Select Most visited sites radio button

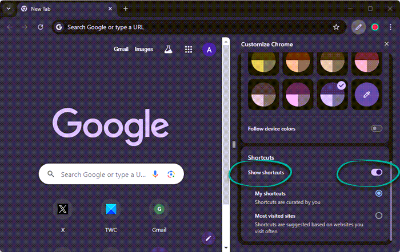[x=379, y=216]
